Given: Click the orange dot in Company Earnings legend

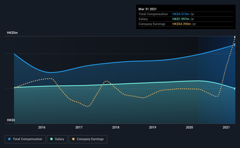Looking at the screenshot, I should pyautogui.click(x=73, y=139).
